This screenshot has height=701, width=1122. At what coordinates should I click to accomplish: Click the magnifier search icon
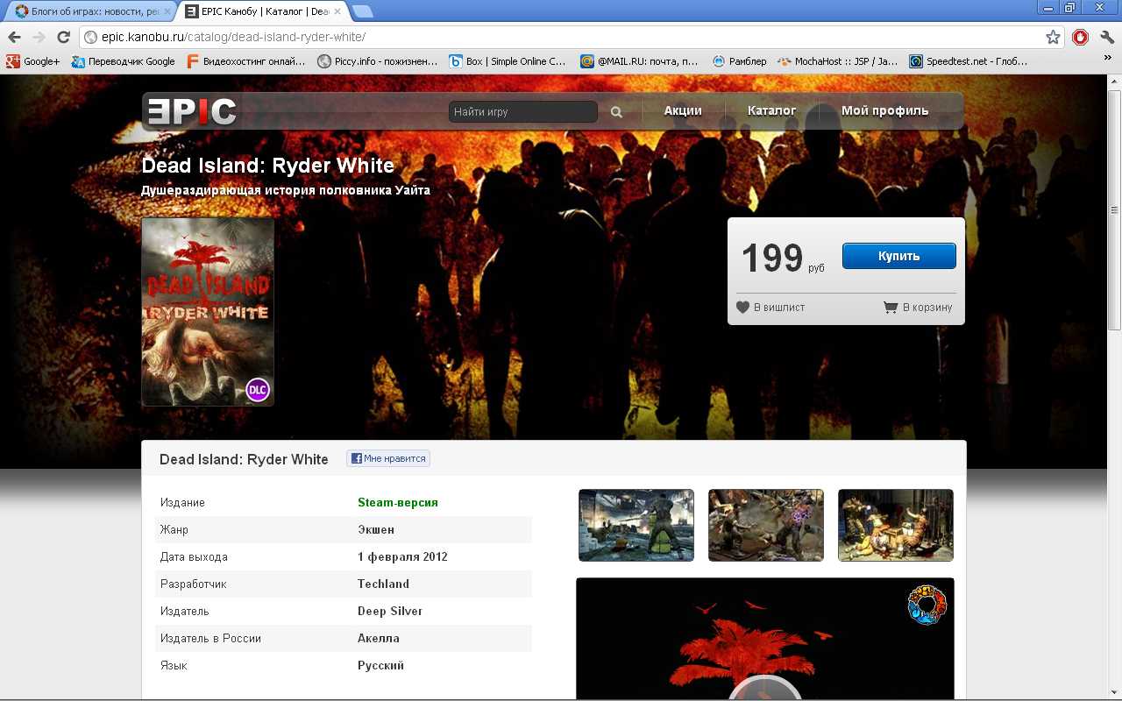click(x=616, y=112)
